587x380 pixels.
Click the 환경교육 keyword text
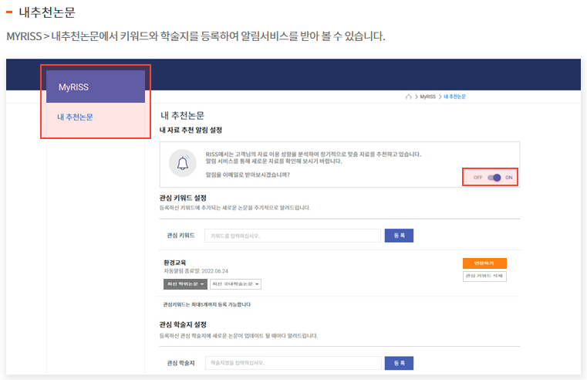[x=174, y=263]
